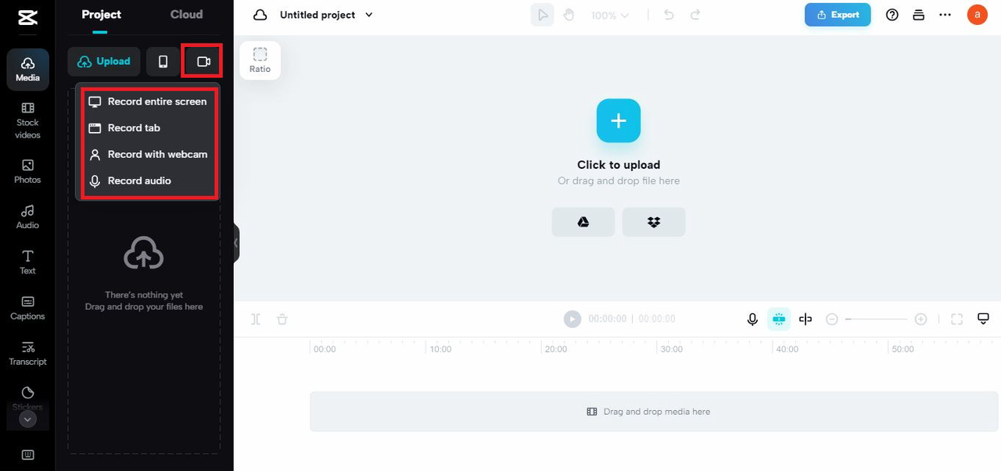Select the upload from phone icon
This screenshot has height=471, width=1001.
163,62
